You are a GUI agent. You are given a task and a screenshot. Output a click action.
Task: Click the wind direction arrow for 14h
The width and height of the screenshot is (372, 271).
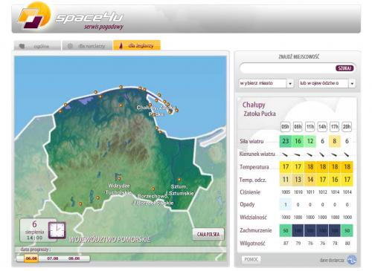coord(322,154)
